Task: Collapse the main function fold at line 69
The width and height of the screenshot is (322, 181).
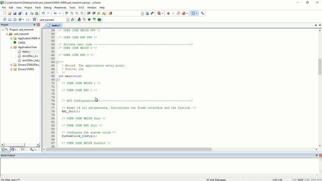Action: pos(57,79)
